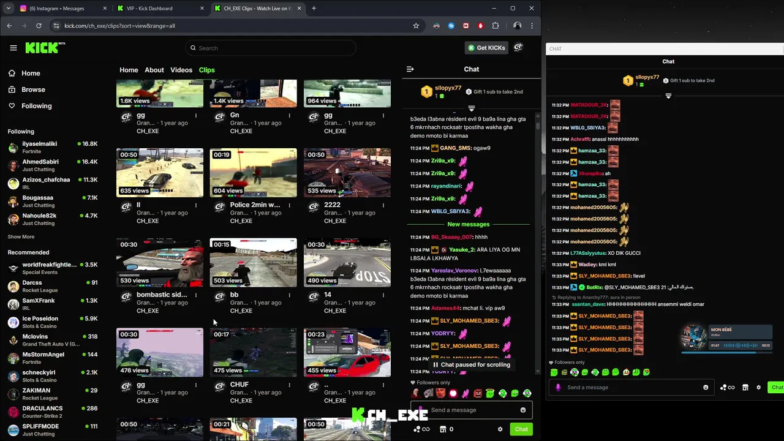Resume chat via 'Chat paused for scrolling'

[471, 364]
